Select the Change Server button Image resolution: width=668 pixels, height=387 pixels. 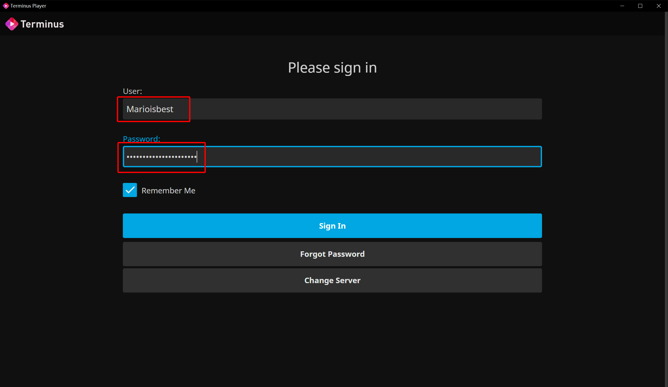click(332, 280)
